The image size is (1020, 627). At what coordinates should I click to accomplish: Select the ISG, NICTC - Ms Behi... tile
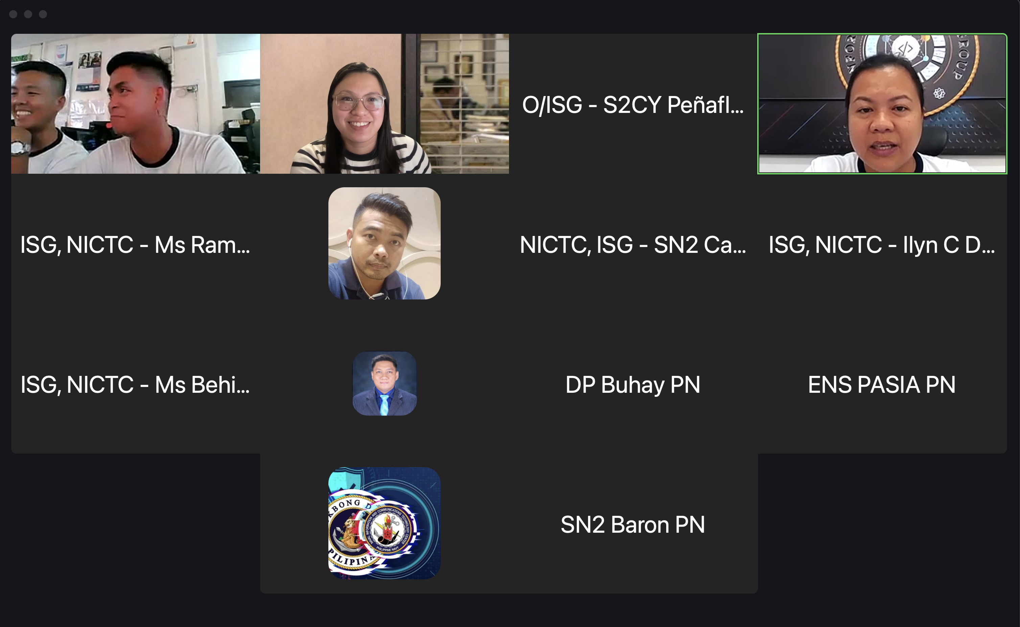136,384
